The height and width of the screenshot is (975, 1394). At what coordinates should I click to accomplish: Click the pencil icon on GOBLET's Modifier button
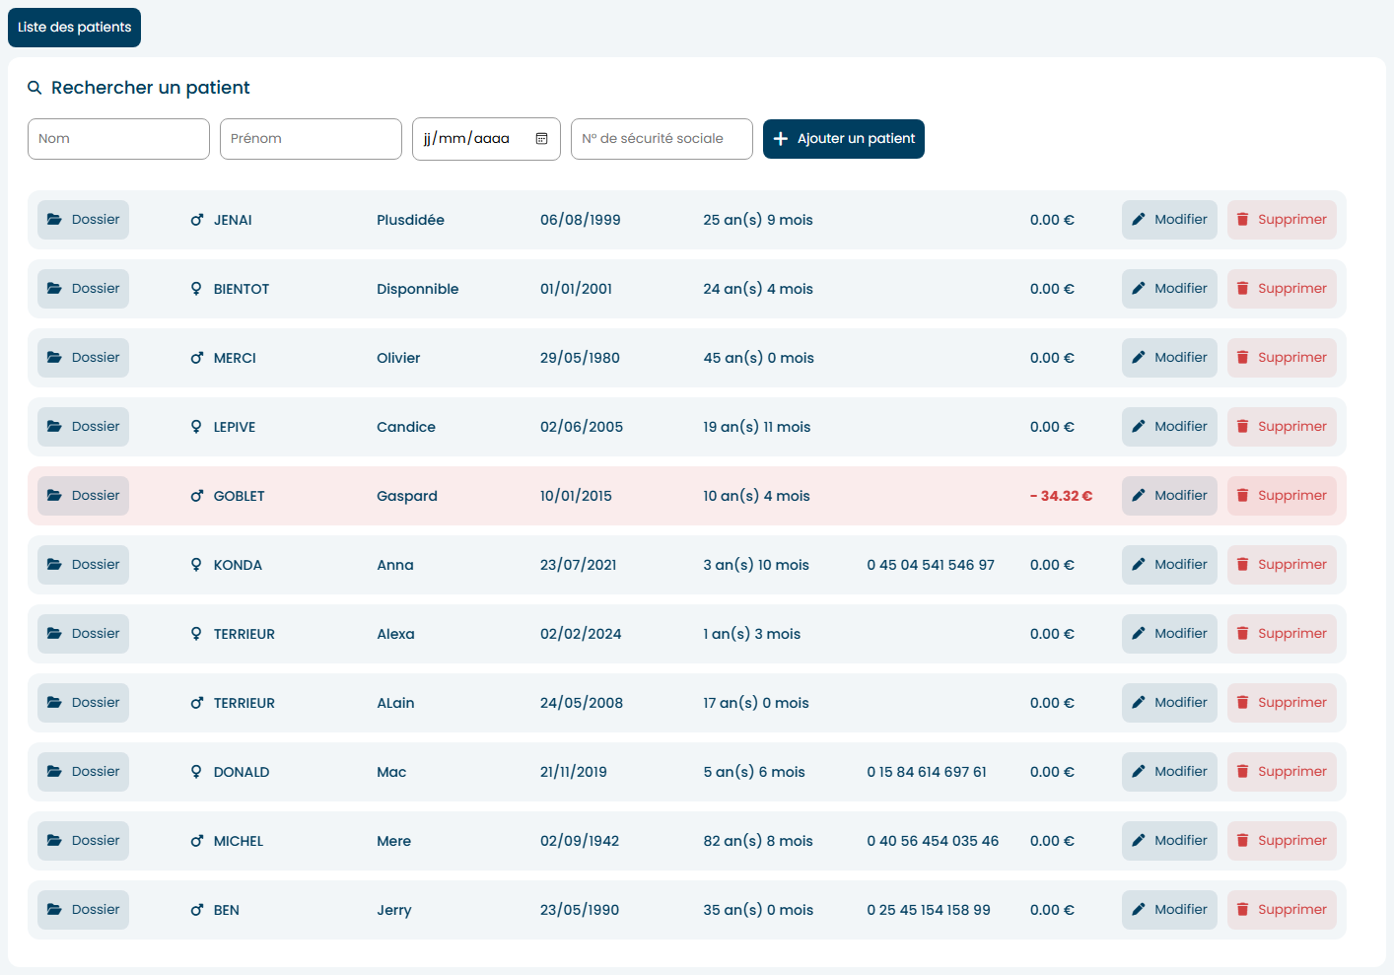tap(1139, 495)
